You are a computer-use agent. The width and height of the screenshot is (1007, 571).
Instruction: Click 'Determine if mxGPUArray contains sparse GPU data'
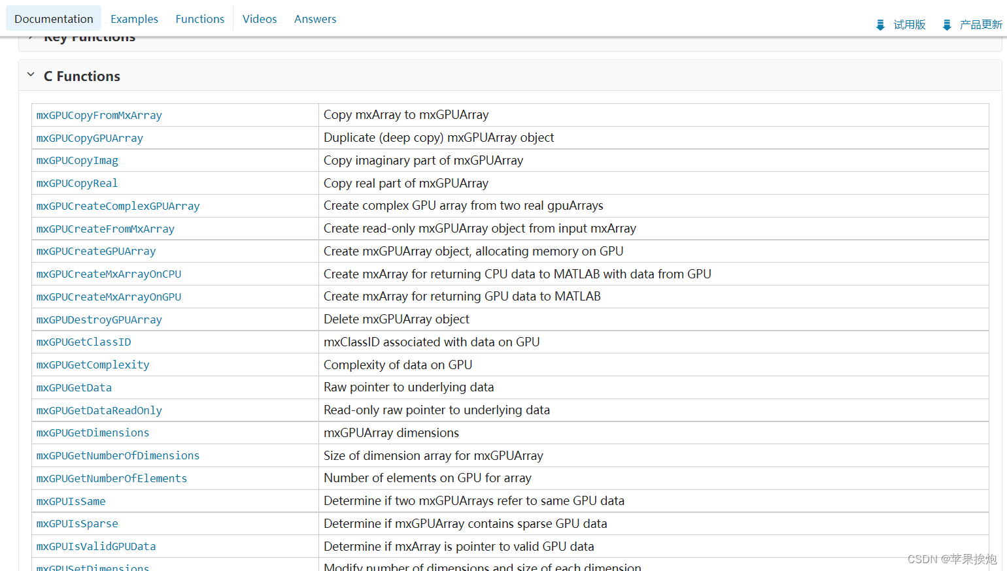tap(466, 524)
